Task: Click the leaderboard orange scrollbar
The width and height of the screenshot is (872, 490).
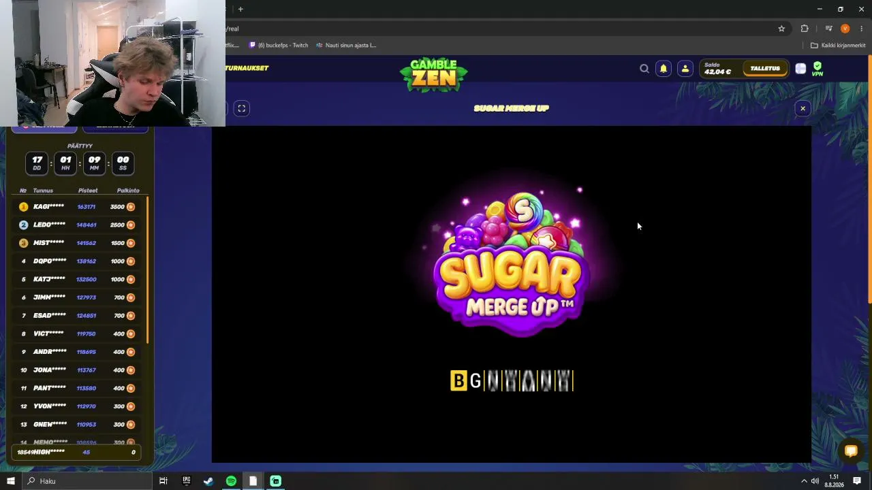Action: click(147, 270)
